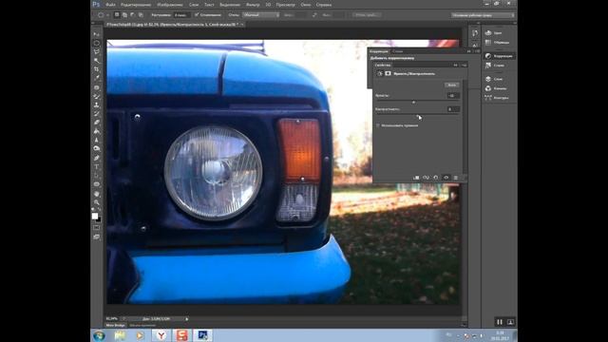The height and width of the screenshot is (342, 608).
Task: Open the workspace switcher dropdown
Action: (x=483, y=15)
